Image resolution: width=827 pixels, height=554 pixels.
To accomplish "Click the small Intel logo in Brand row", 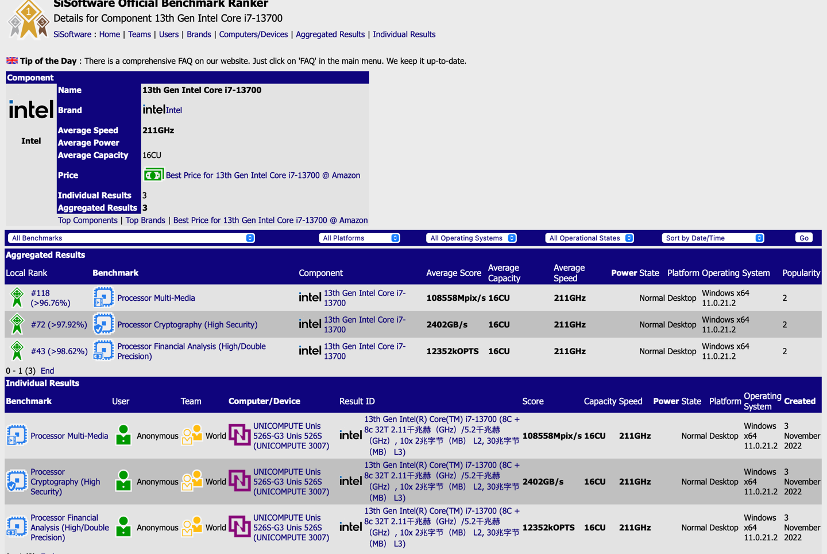I will [153, 110].
